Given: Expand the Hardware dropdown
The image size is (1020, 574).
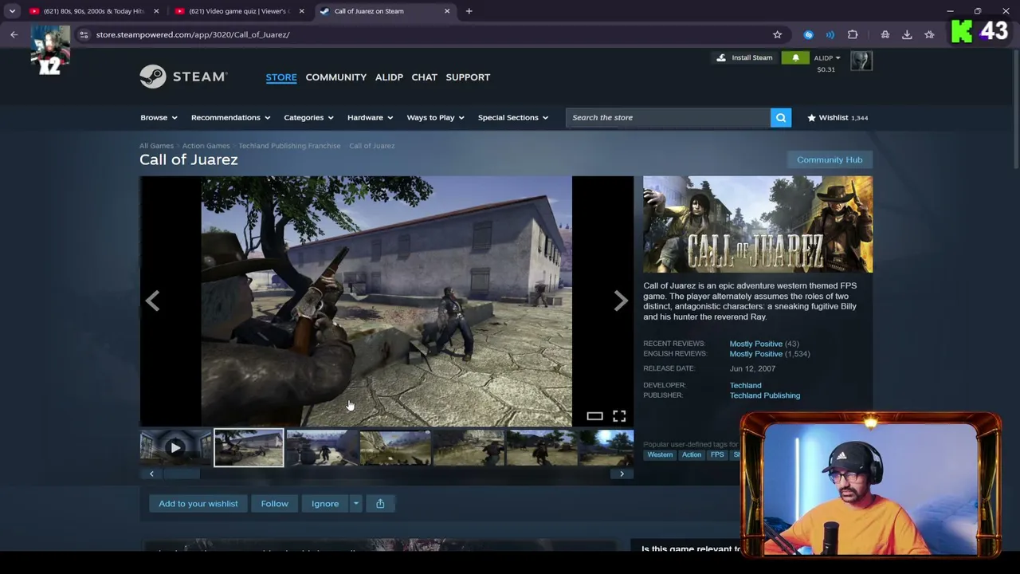Looking at the screenshot, I should (370, 117).
